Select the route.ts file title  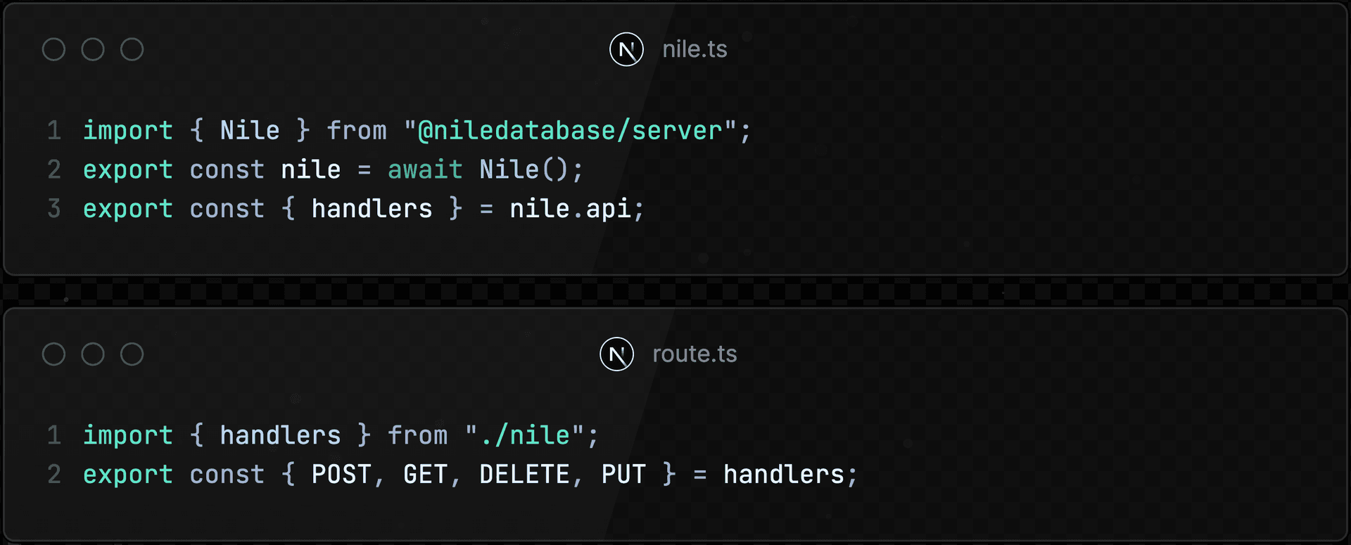(694, 354)
